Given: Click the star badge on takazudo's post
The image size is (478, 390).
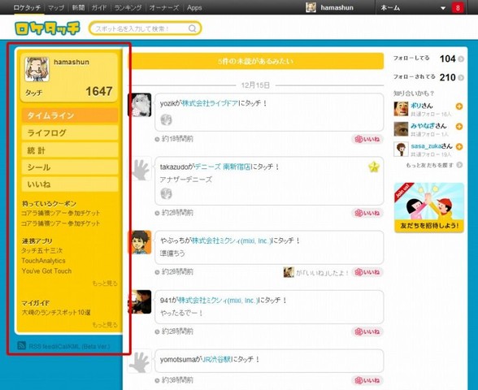Looking at the screenshot, I should 374,167.
